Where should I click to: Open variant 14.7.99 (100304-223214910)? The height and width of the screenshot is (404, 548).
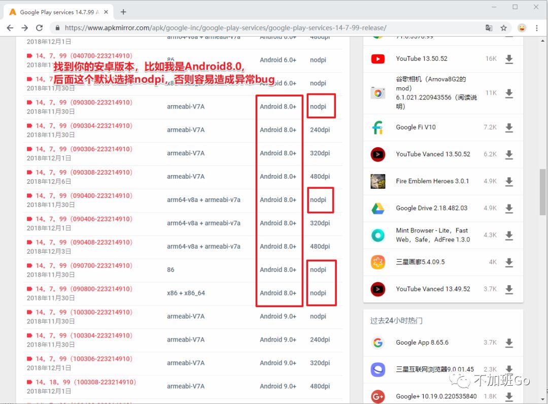point(84,335)
